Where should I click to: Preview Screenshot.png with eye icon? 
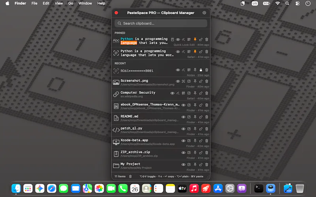pyautogui.click(x=178, y=82)
